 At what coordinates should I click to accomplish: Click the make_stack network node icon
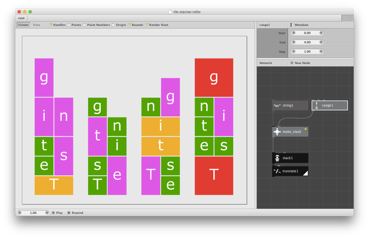[277, 132]
